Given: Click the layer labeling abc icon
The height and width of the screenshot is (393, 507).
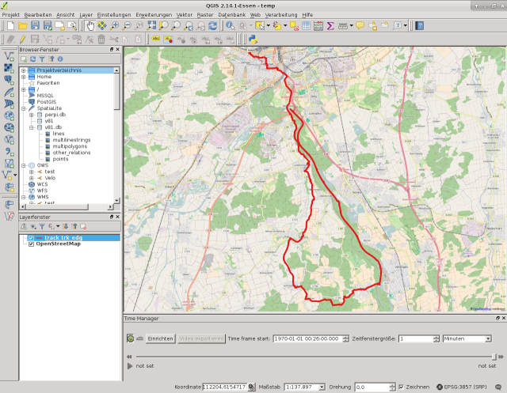Looking at the screenshot, I should [156, 40].
